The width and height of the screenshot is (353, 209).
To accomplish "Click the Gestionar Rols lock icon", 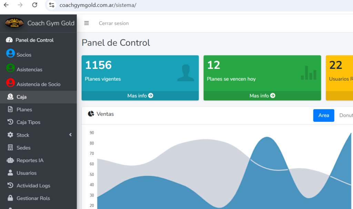I will (10, 198).
